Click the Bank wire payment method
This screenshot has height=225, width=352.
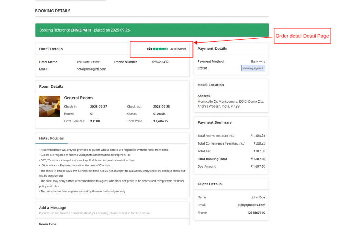click(258, 62)
